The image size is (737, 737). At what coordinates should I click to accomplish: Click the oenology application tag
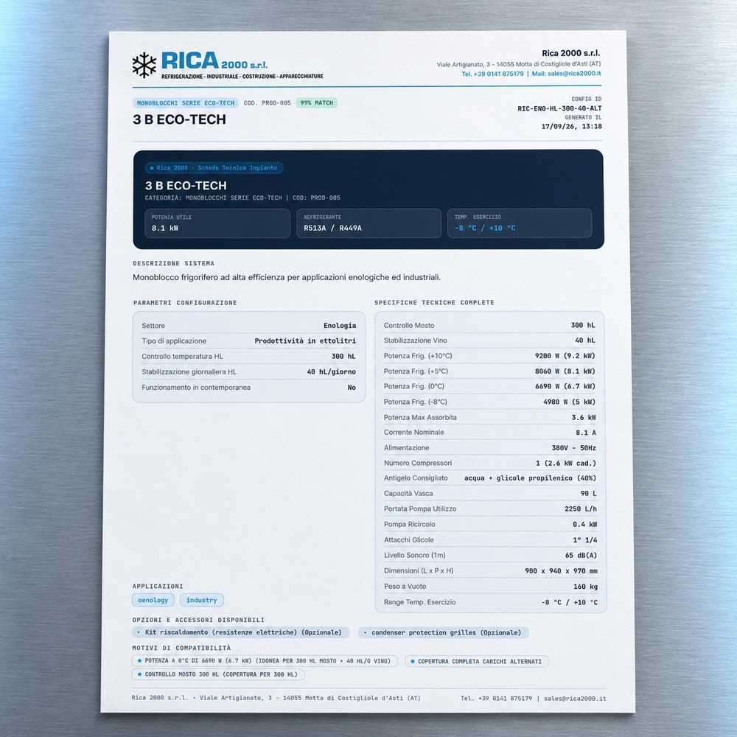coord(153,600)
